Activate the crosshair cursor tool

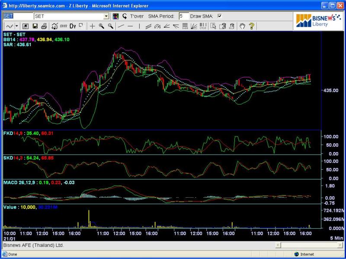coord(92,26)
